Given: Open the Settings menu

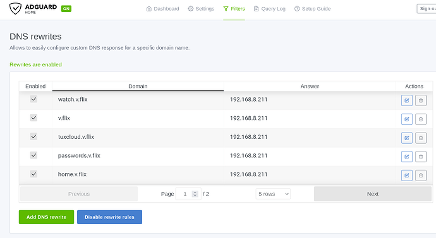Looking at the screenshot, I should (201, 9).
